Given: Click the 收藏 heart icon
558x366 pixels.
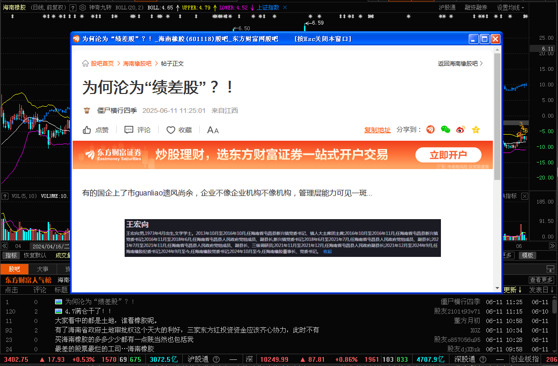Looking at the screenshot, I should pyautogui.click(x=171, y=130).
